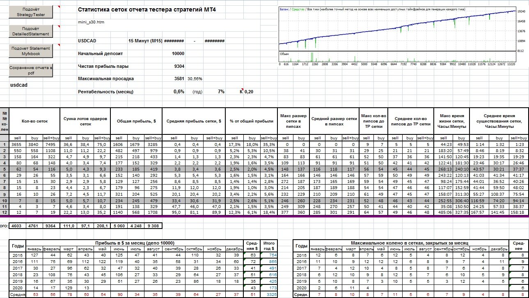Image resolution: width=529 pixels, height=298 pixels.
Task: Click the Кол-во сеток header
Action: (x=35, y=121)
